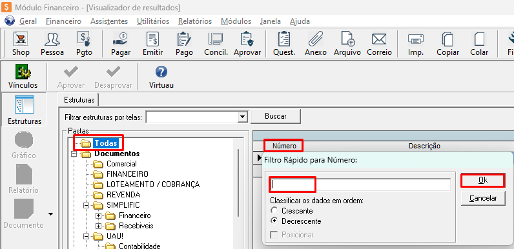
Task: Open the arrow beside Documento sidebar item
Action: (x=50, y=214)
